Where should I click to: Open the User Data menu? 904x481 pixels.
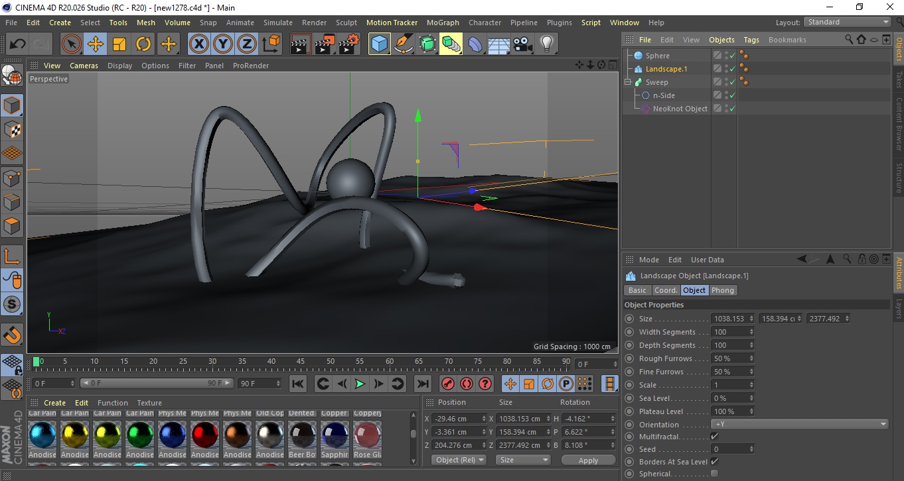tap(708, 260)
